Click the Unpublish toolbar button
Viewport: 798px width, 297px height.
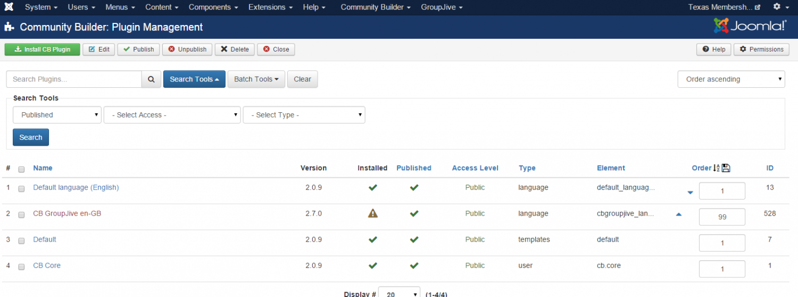[x=187, y=49]
